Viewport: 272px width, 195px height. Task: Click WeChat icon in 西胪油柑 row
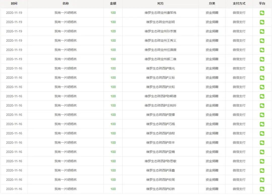click(x=262, y=133)
